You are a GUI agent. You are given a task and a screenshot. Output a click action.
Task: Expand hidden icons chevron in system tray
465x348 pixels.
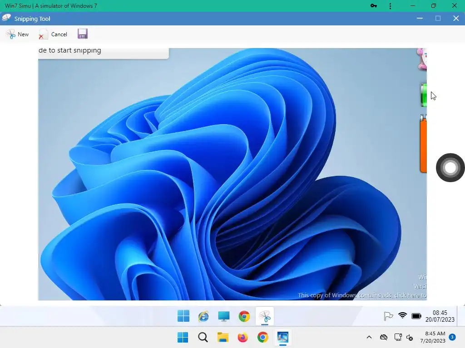[x=369, y=337]
